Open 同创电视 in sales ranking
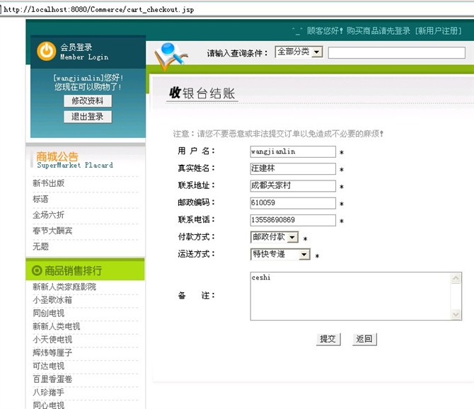The image size is (474, 409). coord(49,313)
